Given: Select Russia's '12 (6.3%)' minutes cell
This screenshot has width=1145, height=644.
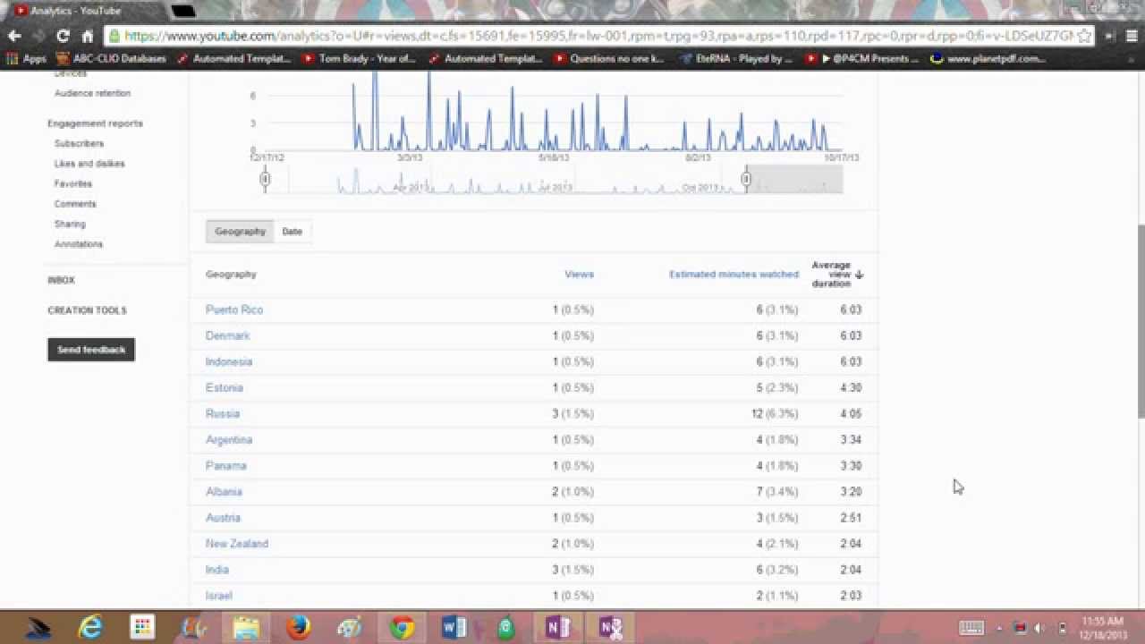Looking at the screenshot, I should click(x=775, y=413).
